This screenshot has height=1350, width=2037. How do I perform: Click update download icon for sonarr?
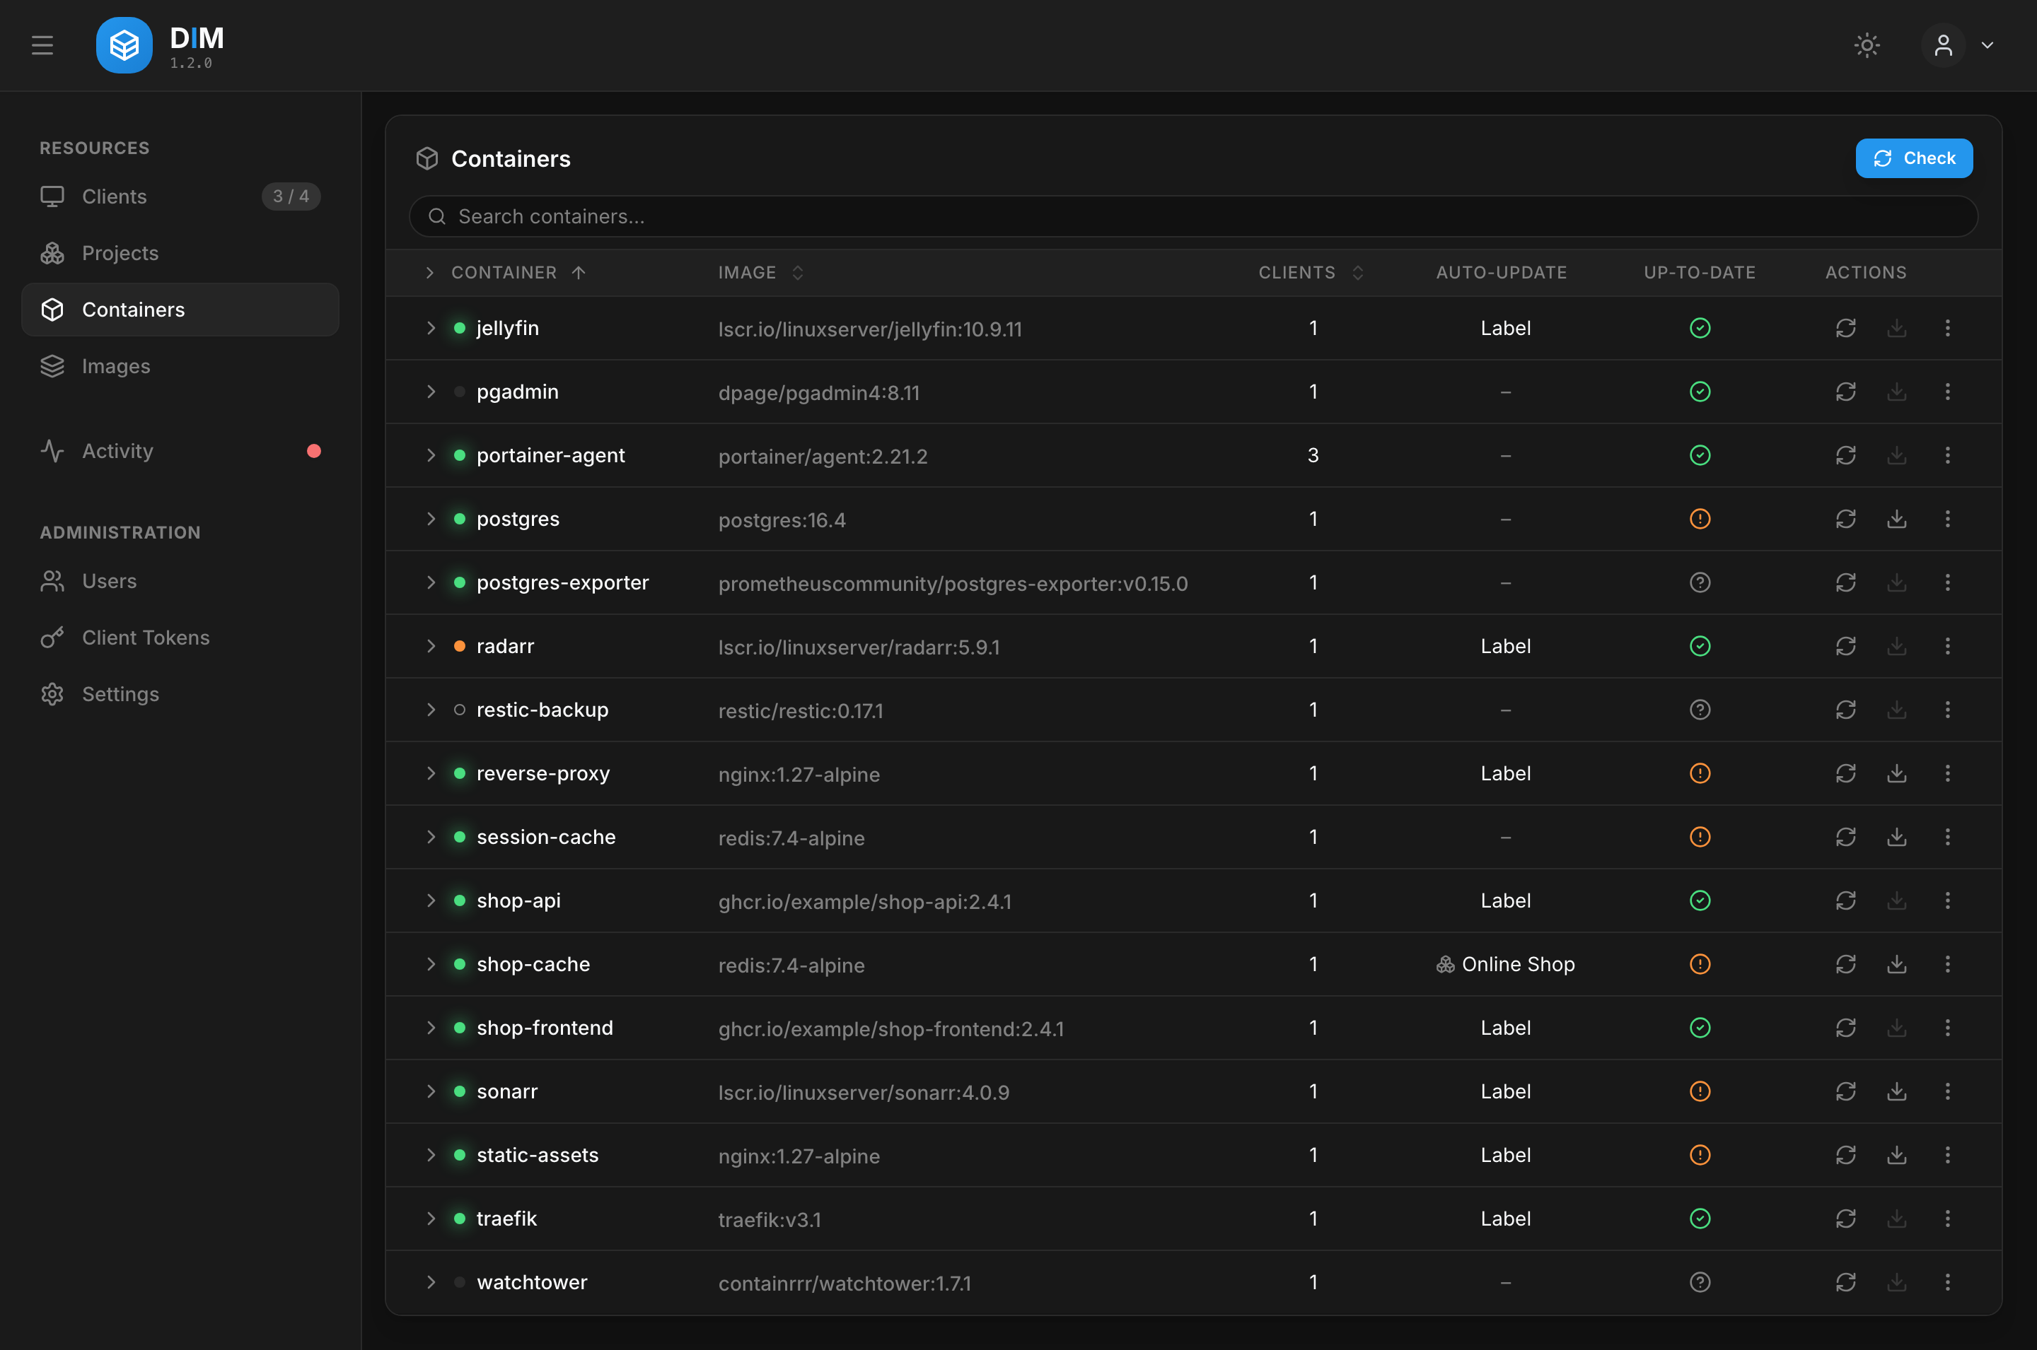[1897, 1092]
